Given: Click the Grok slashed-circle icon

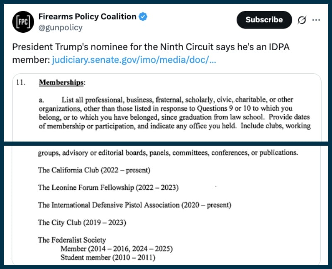Looking at the screenshot, I should 302,20.
